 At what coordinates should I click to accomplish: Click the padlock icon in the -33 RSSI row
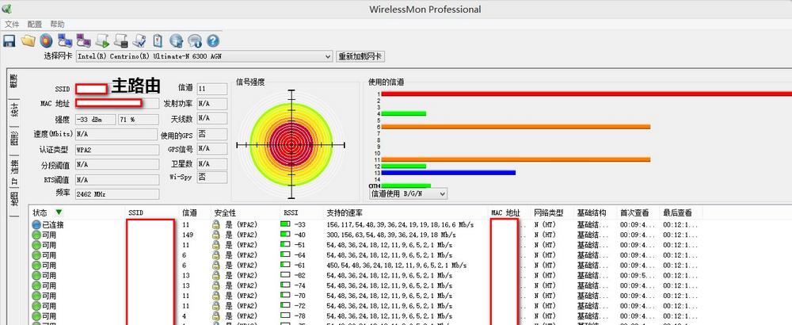click(x=215, y=225)
